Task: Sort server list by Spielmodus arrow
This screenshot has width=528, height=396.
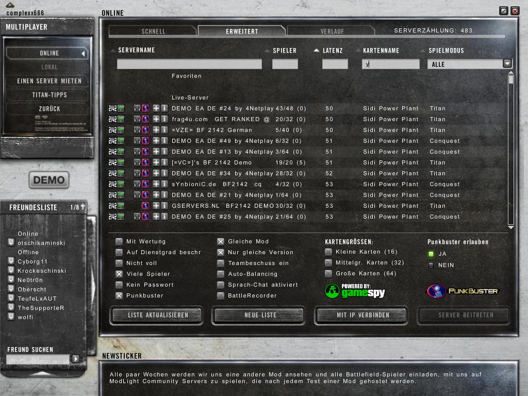Action: [x=423, y=51]
